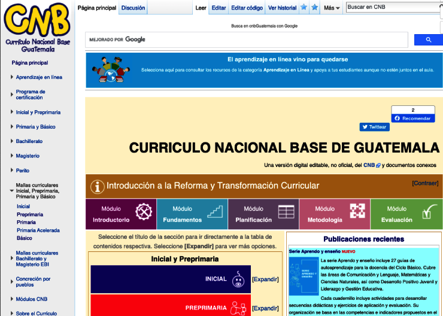This screenshot has width=443, height=316.
Task: Expand Módulos CNB sidebar section
Action: pos(12,299)
